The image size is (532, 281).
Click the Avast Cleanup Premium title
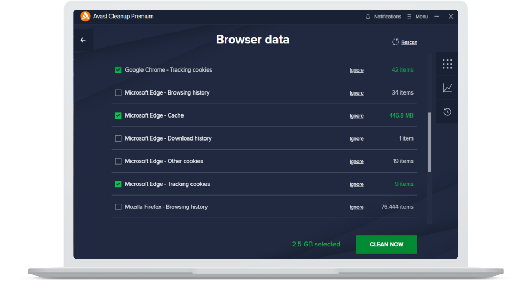click(x=123, y=17)
